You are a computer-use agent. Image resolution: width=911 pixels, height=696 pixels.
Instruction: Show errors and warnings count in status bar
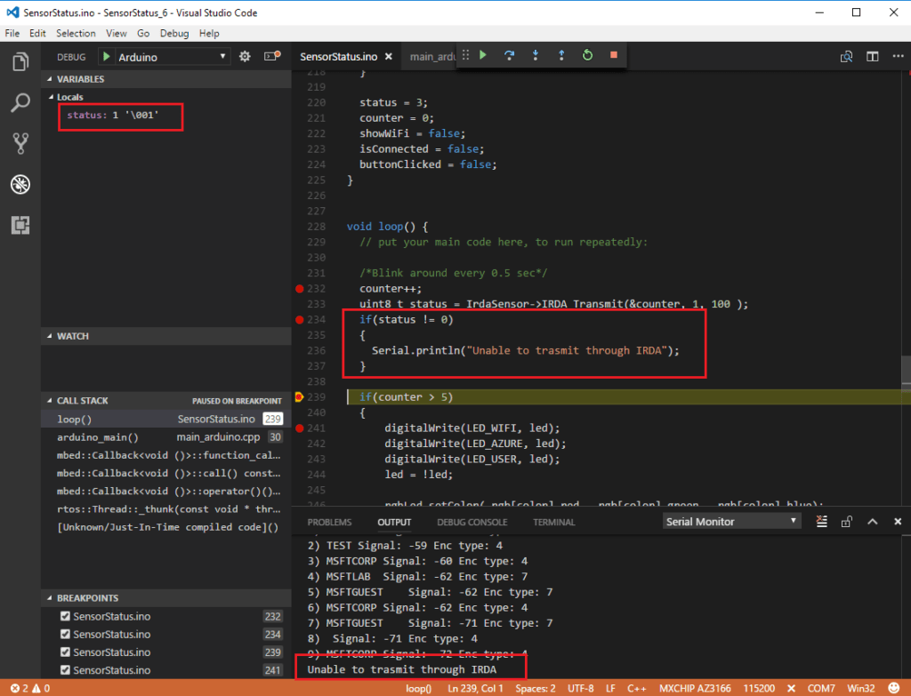click(30, 688)
